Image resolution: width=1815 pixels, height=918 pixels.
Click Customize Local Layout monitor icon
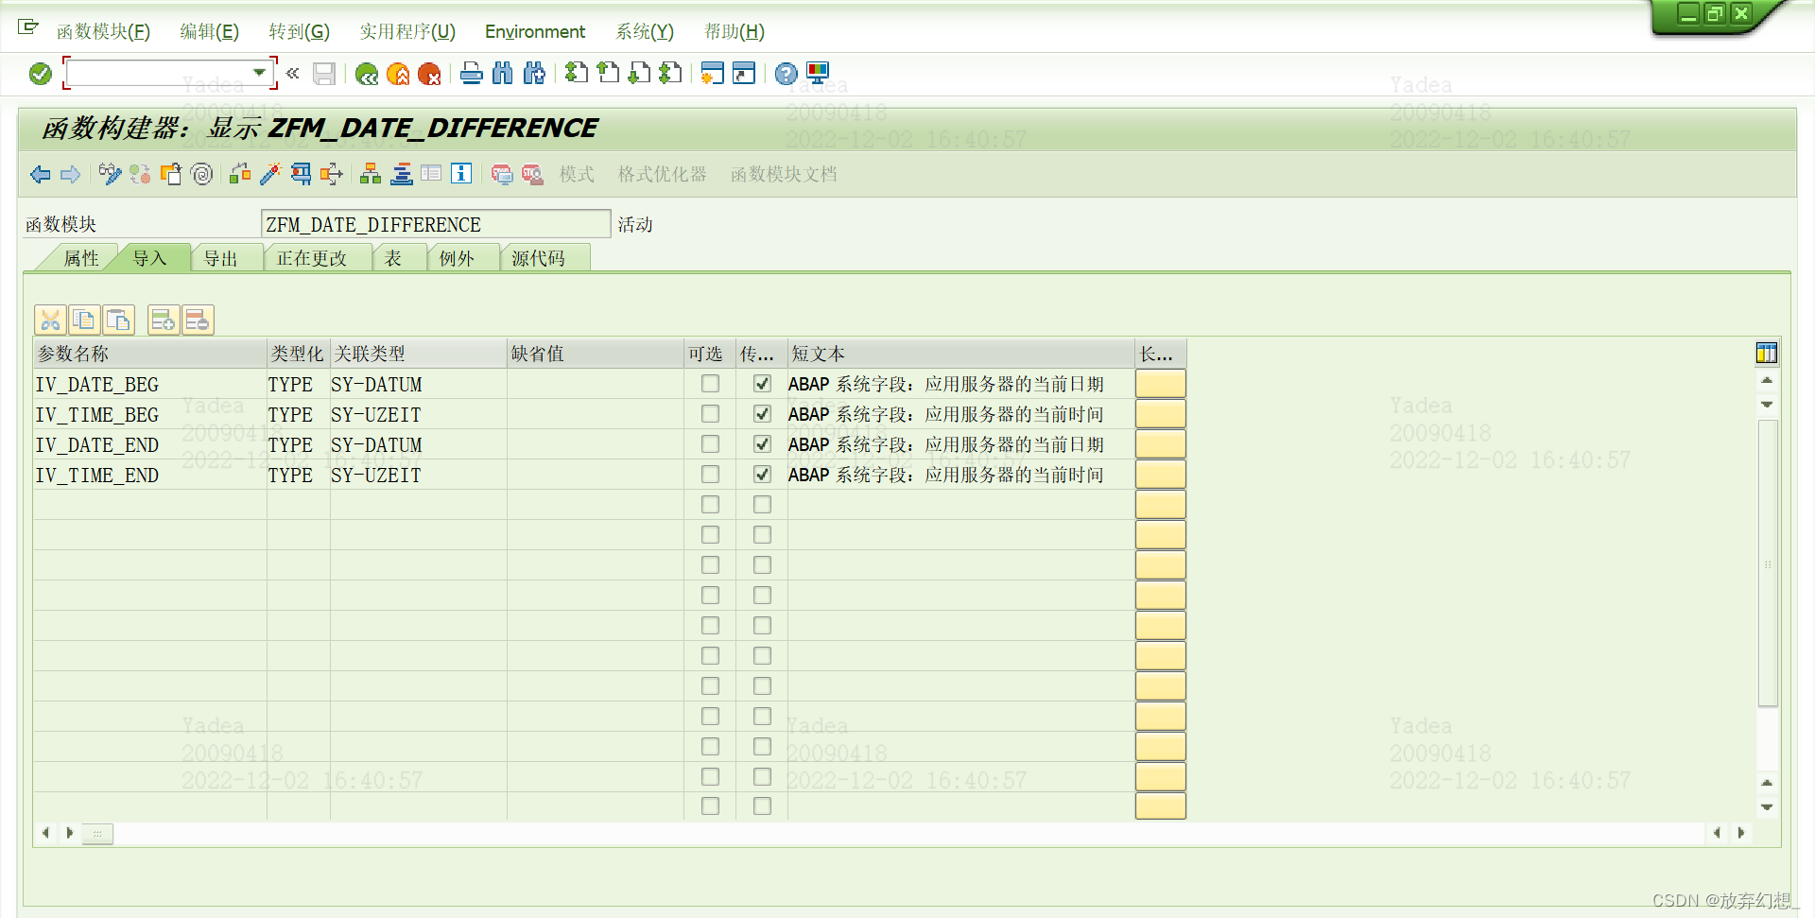click(x=818, y=74)
